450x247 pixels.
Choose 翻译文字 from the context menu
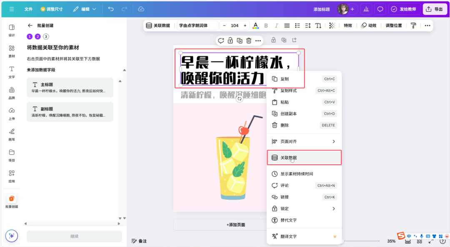coord(289,236)
